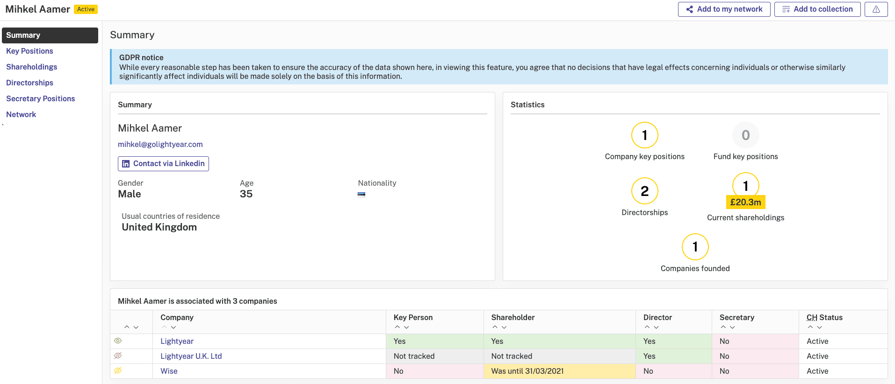895x384 pixels.
Task: Click the 'United Kingdom' residence value
Action: click(x=159, y=227)
